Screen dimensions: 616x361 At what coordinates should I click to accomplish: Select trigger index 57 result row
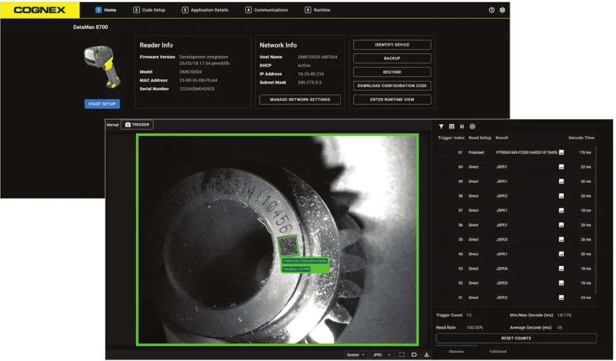pos(516,211)
